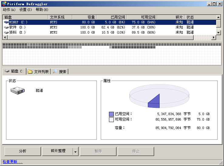Open the 碎片整理 dropdown arrow
The width and height of the screenshot is (224, 166).
(76, 151)
